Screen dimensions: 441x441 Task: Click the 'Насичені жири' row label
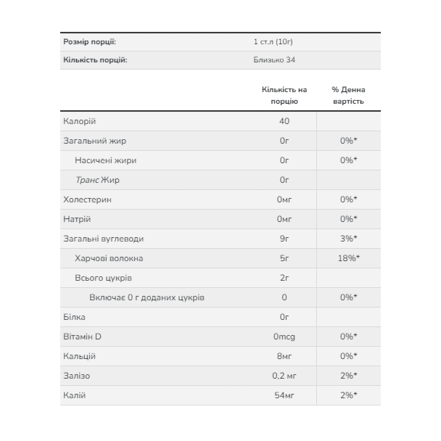point(105,160)
